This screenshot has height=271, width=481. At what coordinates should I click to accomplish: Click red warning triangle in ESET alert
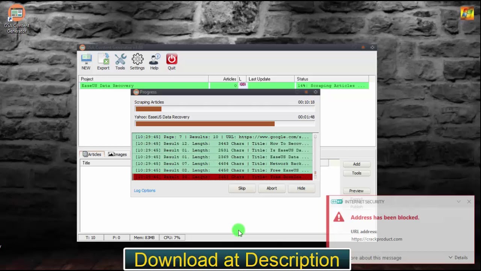coord(339,217)
